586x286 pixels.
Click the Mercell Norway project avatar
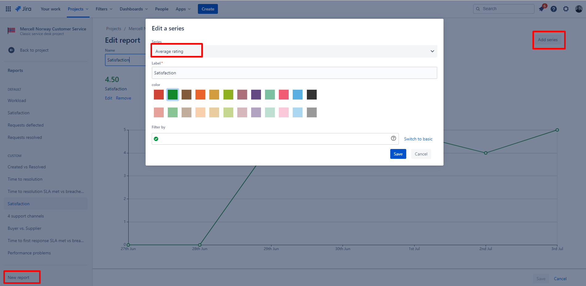click(11, 30)
